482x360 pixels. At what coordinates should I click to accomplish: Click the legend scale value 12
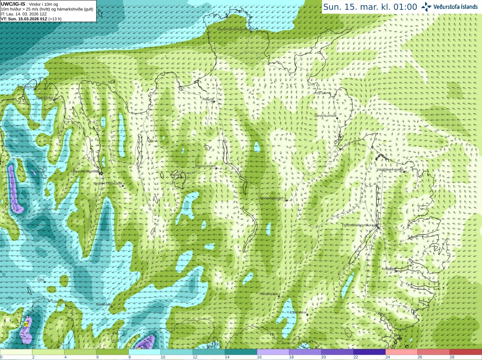(x=195, y=357)
